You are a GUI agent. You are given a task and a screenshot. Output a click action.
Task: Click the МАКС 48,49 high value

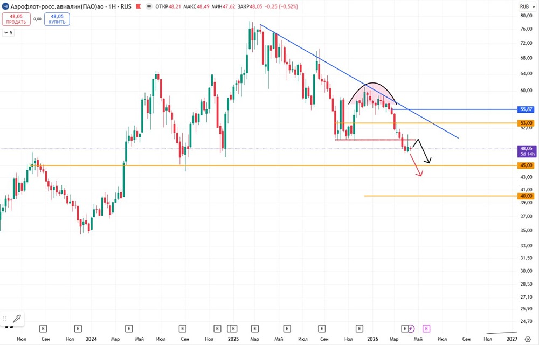click(196, 6)
